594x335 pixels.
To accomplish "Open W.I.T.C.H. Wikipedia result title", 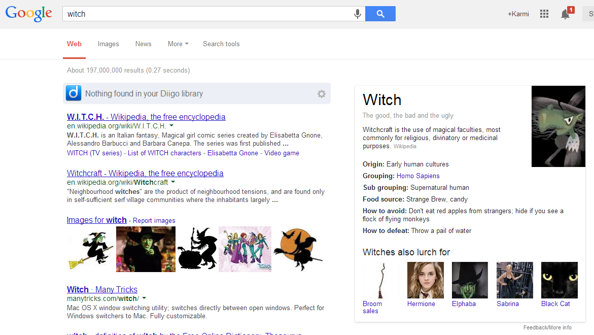I will tap(146, 117).
